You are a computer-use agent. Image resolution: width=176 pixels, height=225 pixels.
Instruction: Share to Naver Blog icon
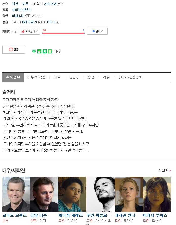tap(34, 51)
